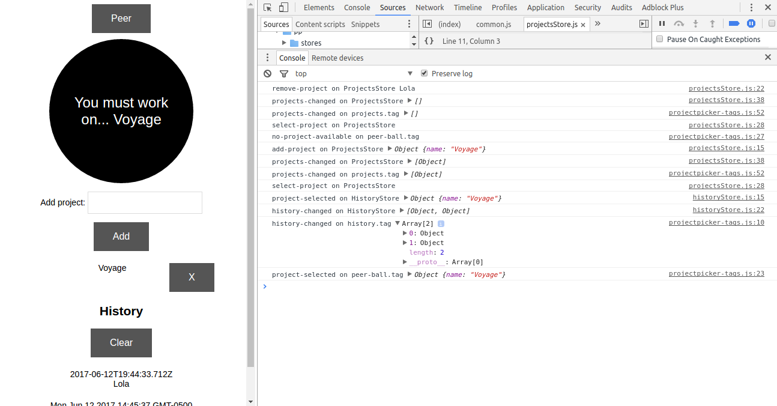Toggle device toolbar icon

click(283, 8)
